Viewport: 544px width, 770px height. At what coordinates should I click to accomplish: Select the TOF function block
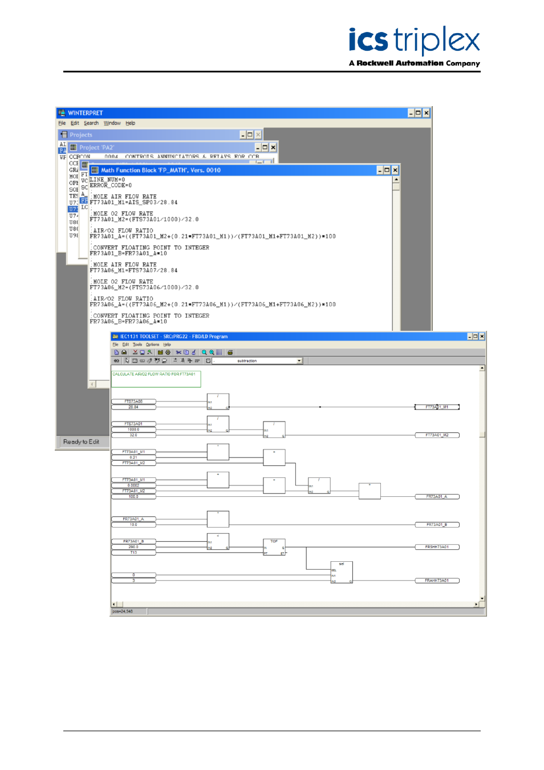point(274,547)
